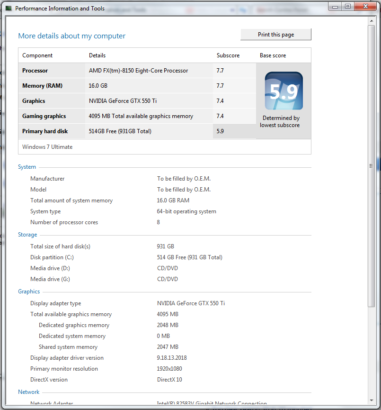This screenshot has width=381, height=410.
Task: Click the Windows 7 Ultimate text
Action: click(47, 147)
